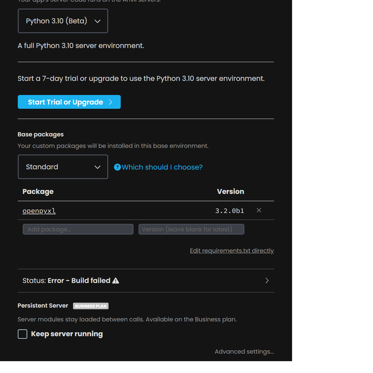This screenshot has width=373, height=373.
Task: Click the arrow icon on Start Trial button
Action: tap(111, 102)
